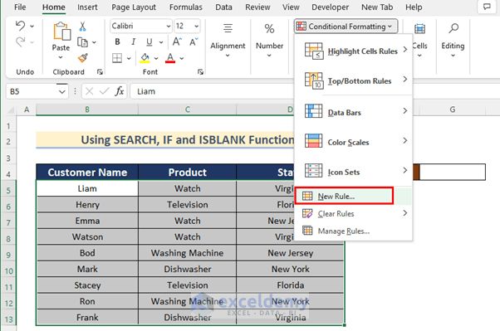Expand the Font Color dropdown arrow
The height and width of the screenshot is (331, 500).
coord(182,58)
